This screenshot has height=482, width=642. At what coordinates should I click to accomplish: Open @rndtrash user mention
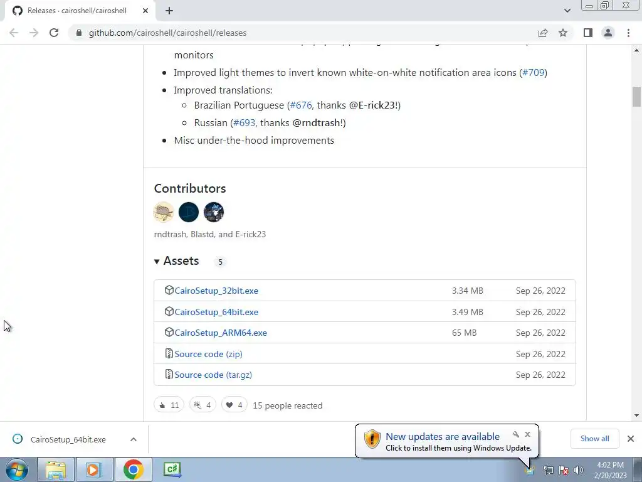pyautogui.click(x=317, y=123)
